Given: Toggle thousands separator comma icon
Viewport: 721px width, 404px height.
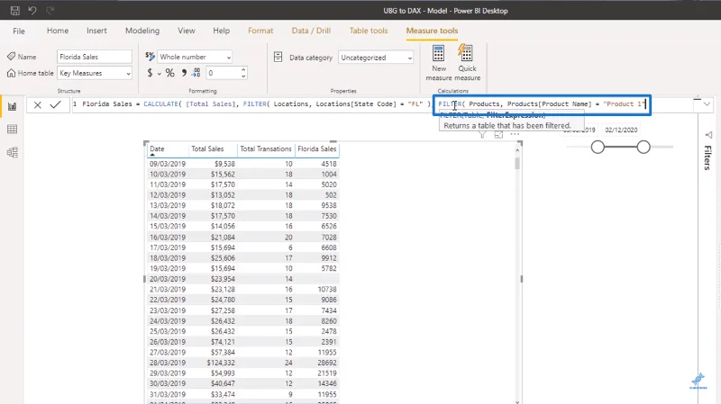Looking at the screenshot, I should click(184, 73).
